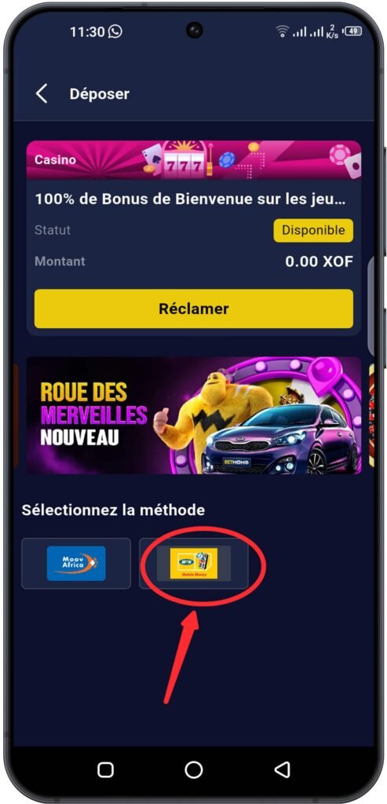Screen dimensions: 387x804
Task: Tap the Wi-Fi icon in status bar
Action: [282, 31]
